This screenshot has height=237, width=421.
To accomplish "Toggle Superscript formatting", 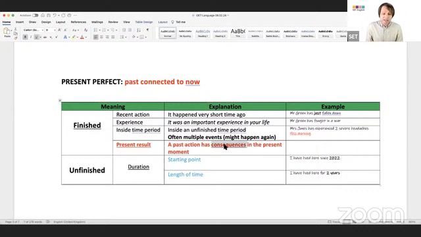I will [x=57, y=37].
